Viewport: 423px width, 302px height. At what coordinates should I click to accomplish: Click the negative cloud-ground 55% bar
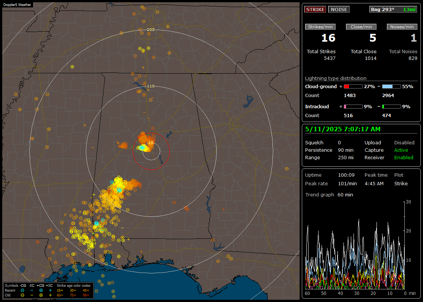[391, 87]
